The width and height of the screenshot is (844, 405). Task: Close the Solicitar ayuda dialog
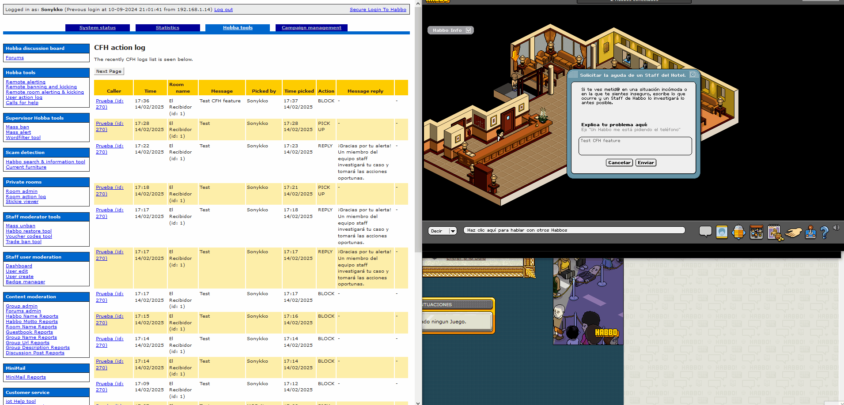[x=693, y=75]
